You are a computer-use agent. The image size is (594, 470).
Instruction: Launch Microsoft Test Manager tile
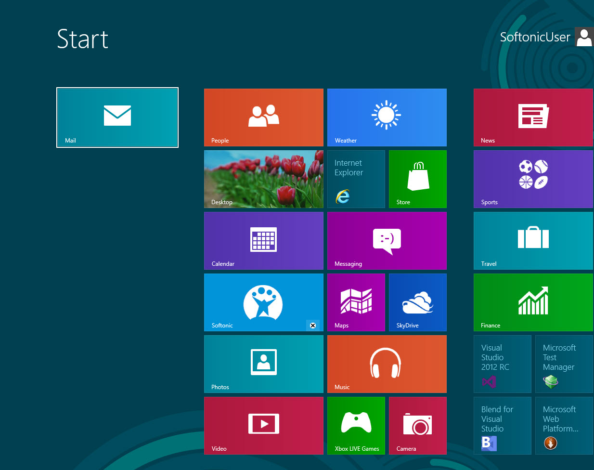[564, 364]
